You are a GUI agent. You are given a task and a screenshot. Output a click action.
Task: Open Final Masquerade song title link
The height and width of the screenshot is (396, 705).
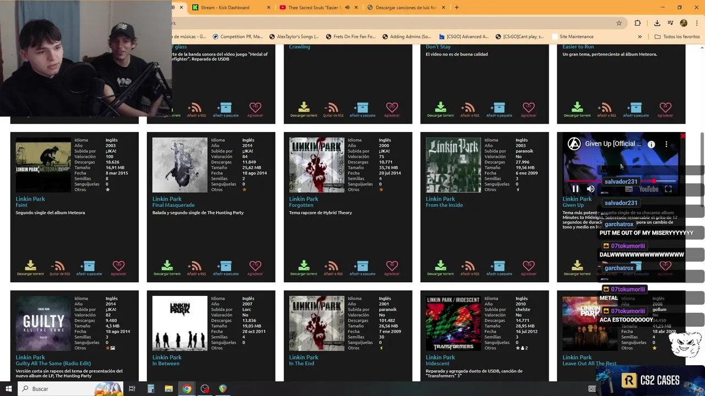coord(173,205)
